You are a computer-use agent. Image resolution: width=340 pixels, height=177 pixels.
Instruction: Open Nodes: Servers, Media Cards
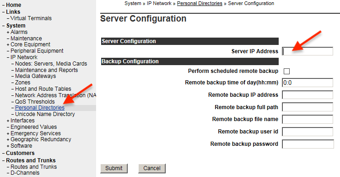pos(51,64)
